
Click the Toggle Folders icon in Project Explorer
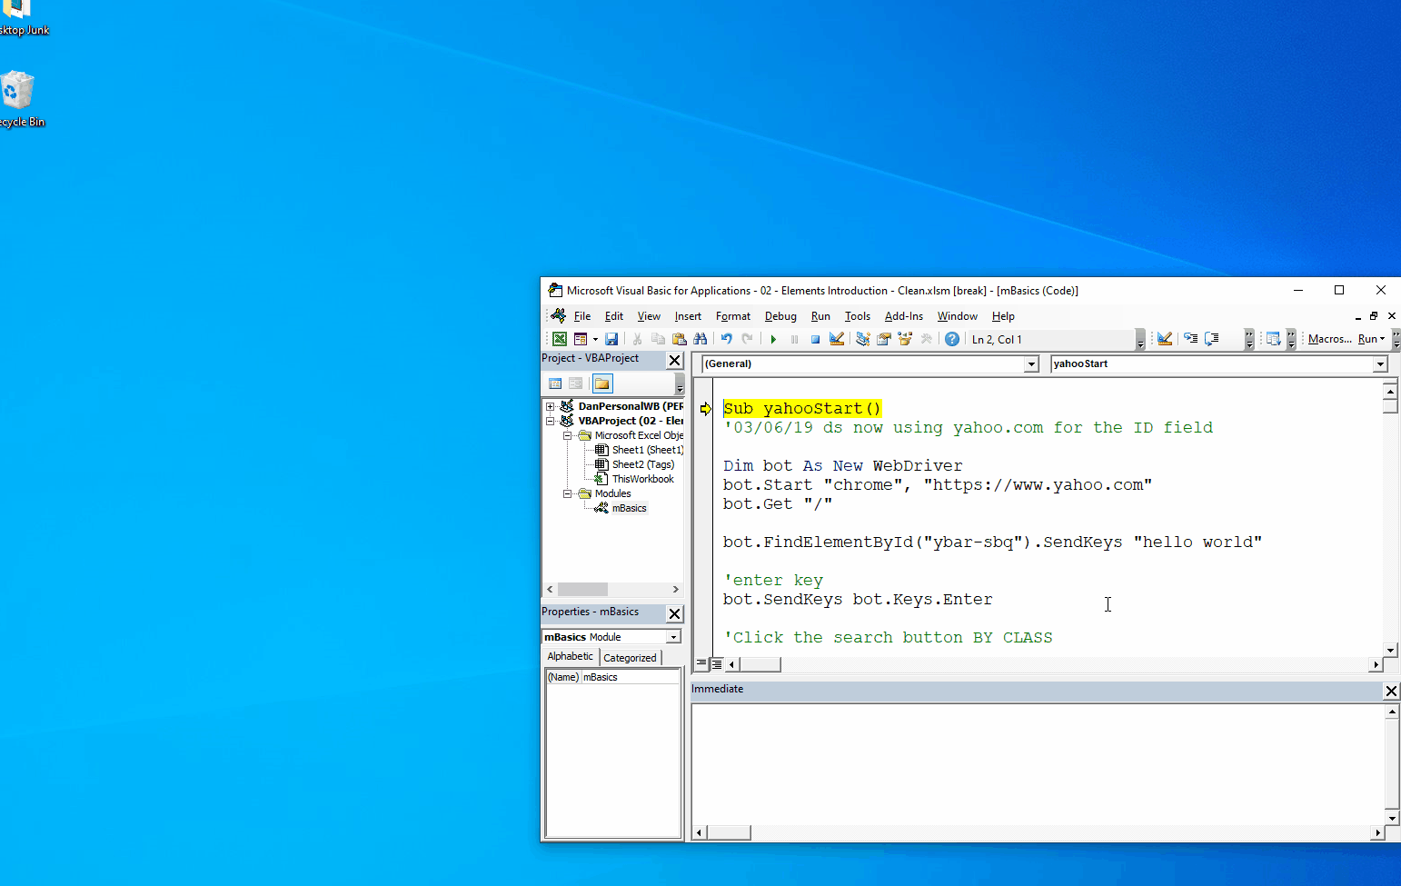point(601,383)
